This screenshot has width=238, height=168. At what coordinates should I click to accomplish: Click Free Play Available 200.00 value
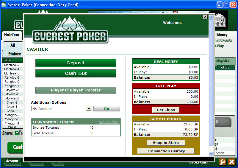tap(192, 91)
